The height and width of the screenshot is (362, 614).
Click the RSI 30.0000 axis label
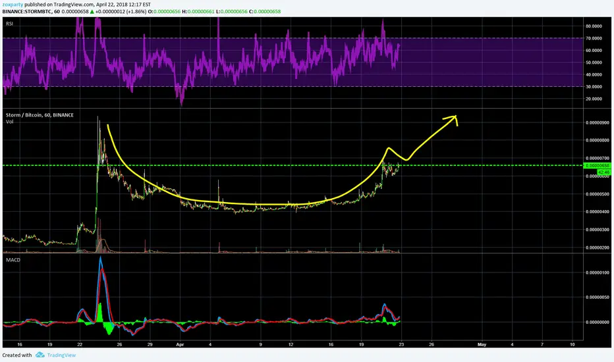(x=594, y=87)
